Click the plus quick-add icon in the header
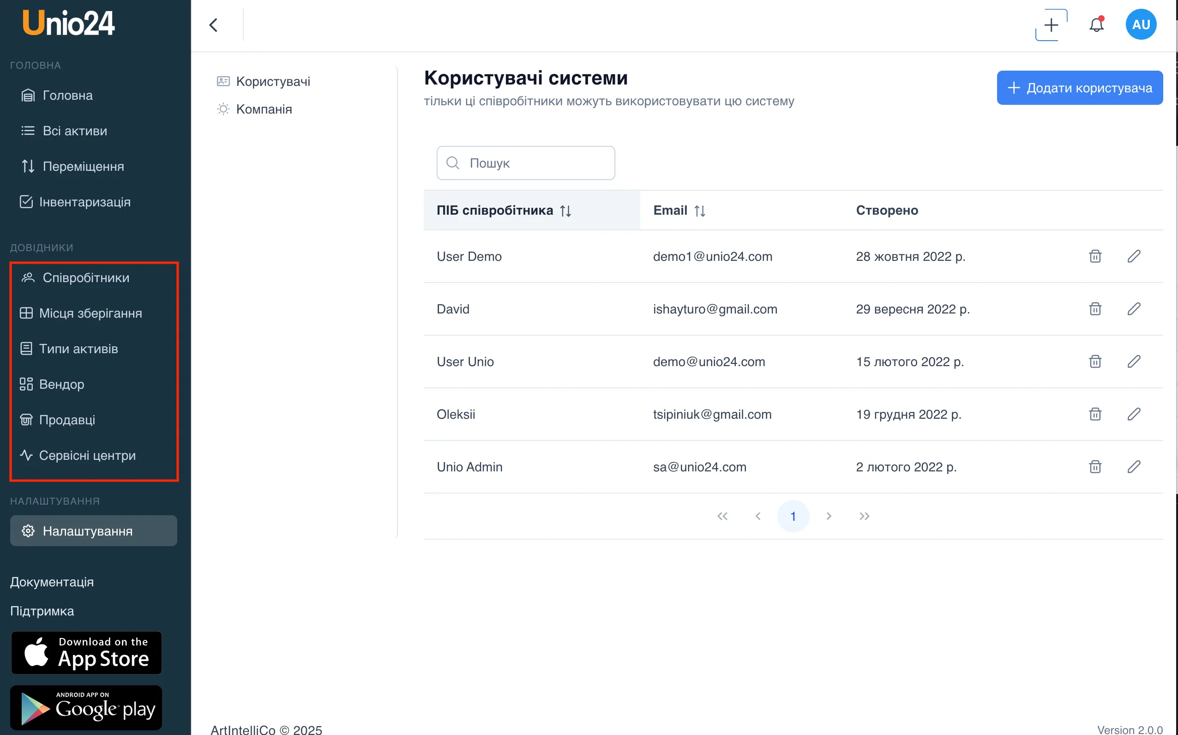Image resolution: width=1178 pixels, height=735 pixels. (x=1051, y=25)
